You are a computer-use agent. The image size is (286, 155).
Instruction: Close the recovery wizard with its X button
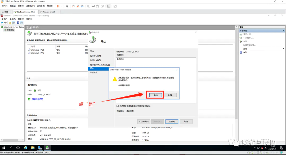(x=196, y=32)
